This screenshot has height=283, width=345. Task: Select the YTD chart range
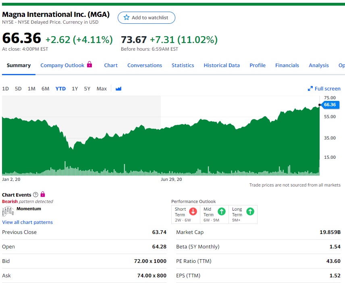pyautogui.click(x=60, y=88)
